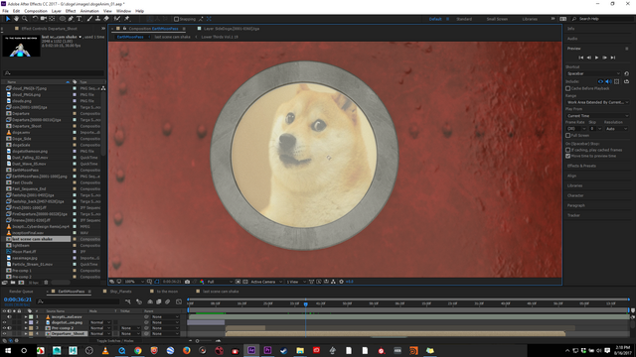Uncheck Move time to preview time
This screenshot has width=636, height=357.
point(568,156)
